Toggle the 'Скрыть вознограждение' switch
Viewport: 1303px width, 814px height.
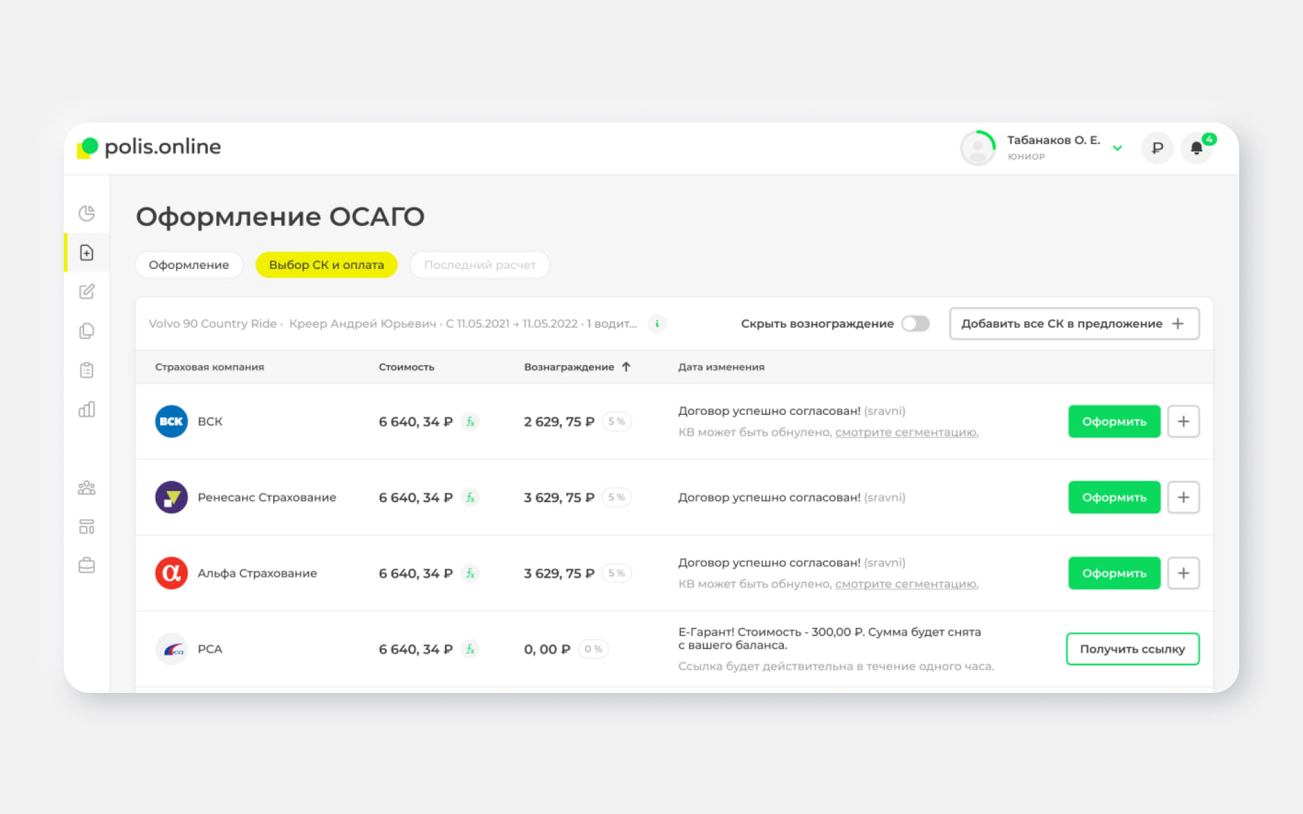(x=915, y=323)
